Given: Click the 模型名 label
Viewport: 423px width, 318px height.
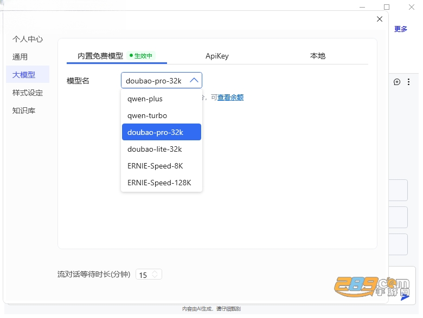Looking at the screenshot, I should [x=78, y=81].
